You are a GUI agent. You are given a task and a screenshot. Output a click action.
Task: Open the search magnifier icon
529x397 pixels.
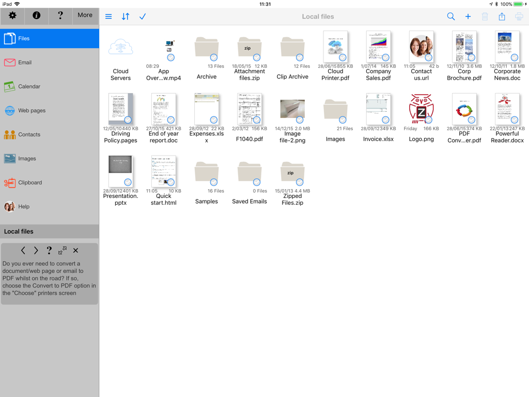[x=451, y=17]
